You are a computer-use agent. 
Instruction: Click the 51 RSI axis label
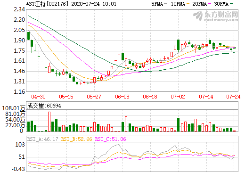[x=22, y=157]
